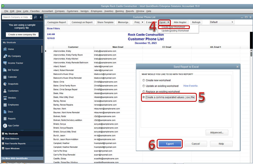Click the View Balances icon
The width and height of the screenshot is (253, 164).
coord(3,138)
